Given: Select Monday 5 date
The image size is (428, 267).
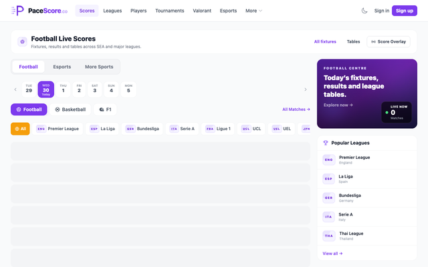Looking at the screenshot, I should [128, 89].
